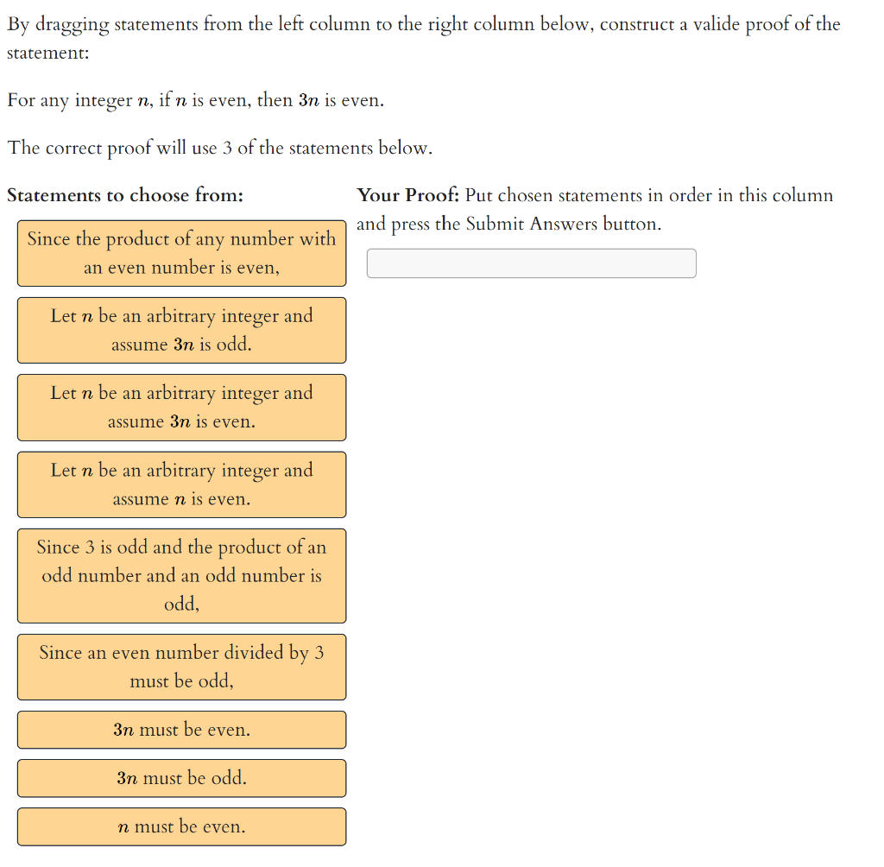Image resolution: width=884 pixels, height=867 pixels.
Task: Click the drop target in the right column
Action: [531, 263]
